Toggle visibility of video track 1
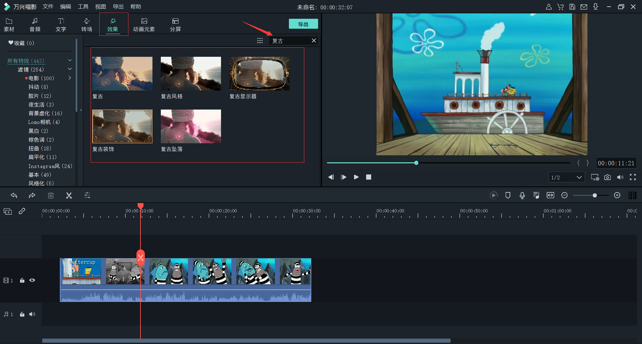Image resolution: width=642 pixels, height=344 pixels. tap(32, 281)
